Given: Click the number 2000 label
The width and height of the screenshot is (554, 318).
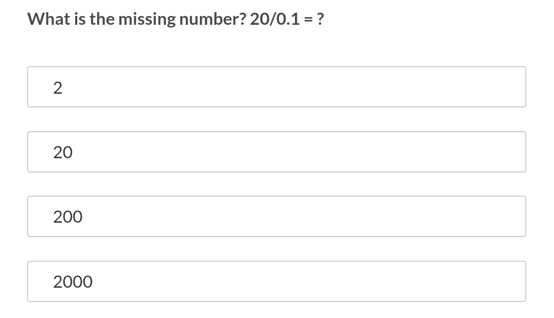Looking at the screenshot, I should coord(72,282).
